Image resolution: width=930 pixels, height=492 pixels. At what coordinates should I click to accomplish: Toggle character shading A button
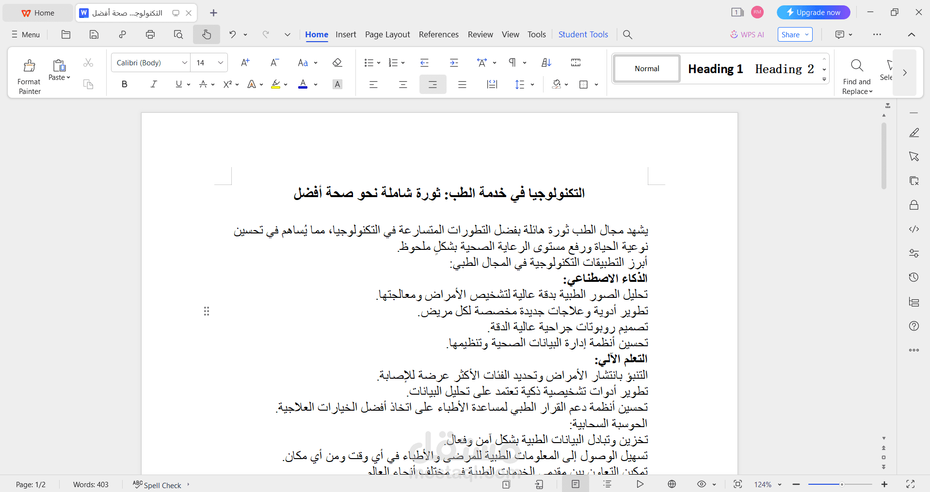337,84
